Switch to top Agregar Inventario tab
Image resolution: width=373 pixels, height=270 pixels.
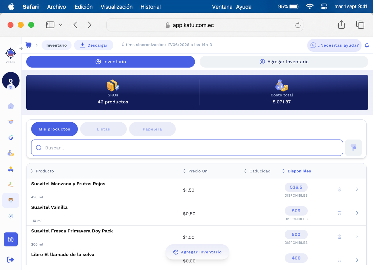(x=284, y=62)
